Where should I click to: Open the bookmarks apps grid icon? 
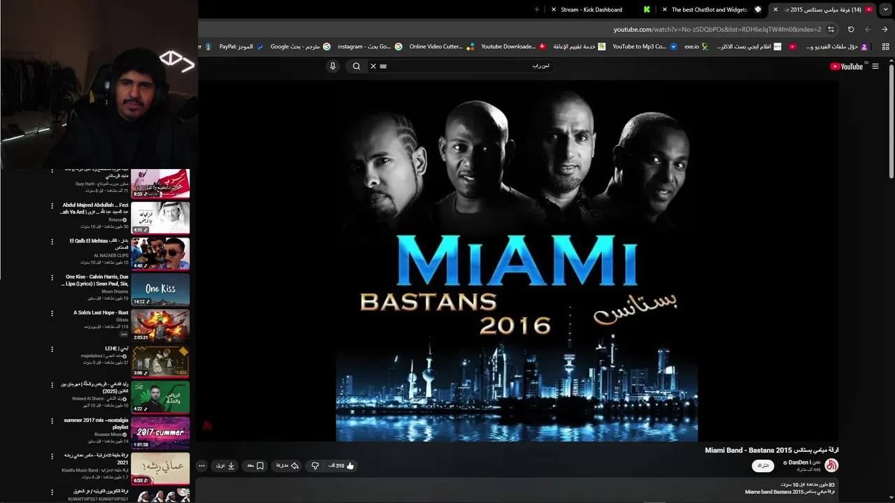(886, 47)
